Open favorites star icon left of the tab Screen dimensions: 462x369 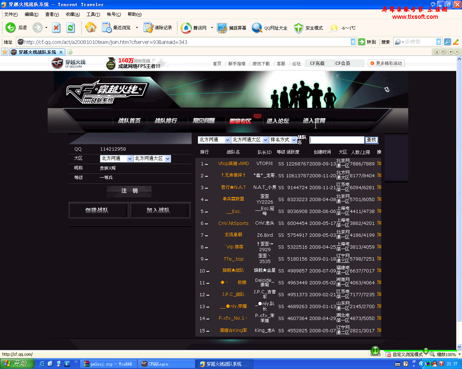(5, 52)
